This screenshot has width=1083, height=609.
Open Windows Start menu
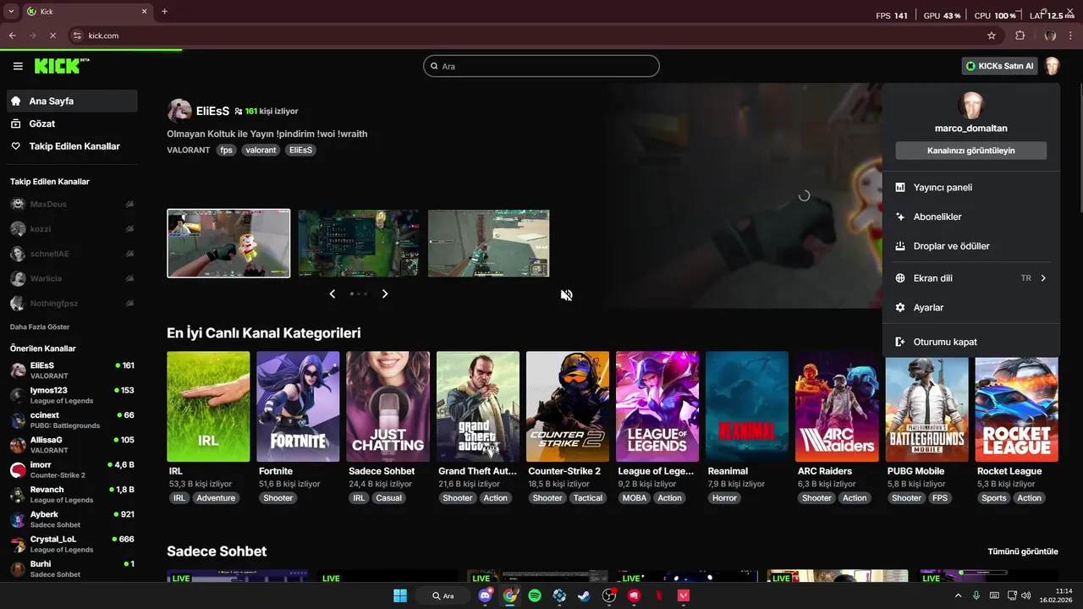pyautogui.click(x=400, y=595)
